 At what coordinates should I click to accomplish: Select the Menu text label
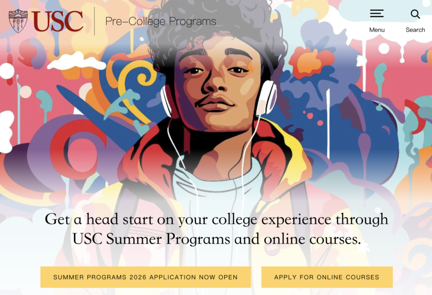[377, 30]
